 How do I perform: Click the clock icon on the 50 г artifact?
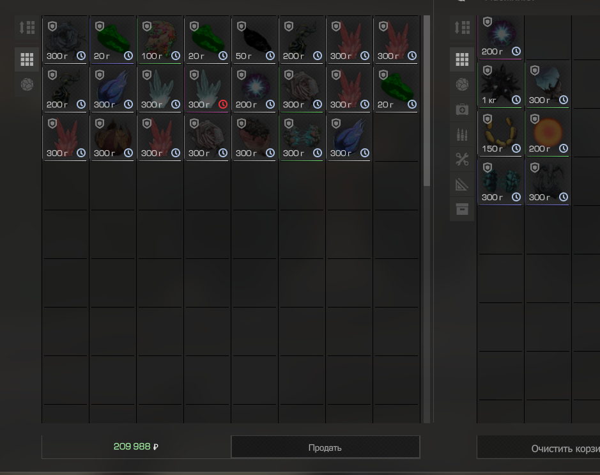click(x=270, y=56)
